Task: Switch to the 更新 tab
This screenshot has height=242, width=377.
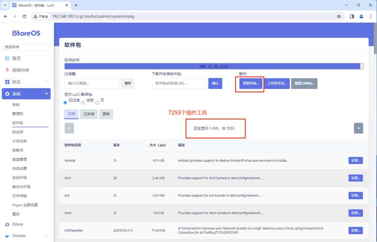Action: tap(106, 114)
